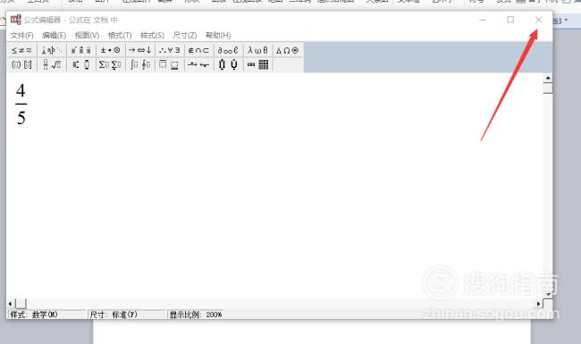Viewport: 581px width, 344px height.
Task: Click the vertical scrollbar thumb
Action: tap(548, 88)
